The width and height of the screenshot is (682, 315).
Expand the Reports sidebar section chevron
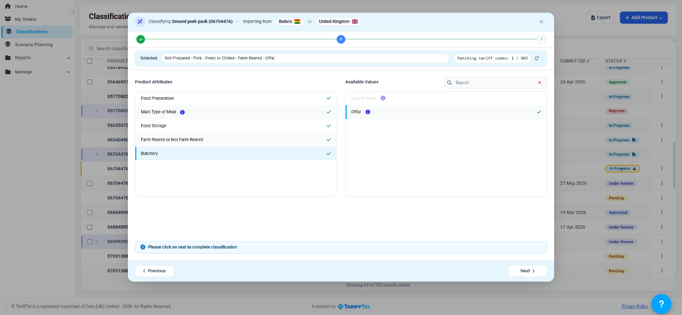(x=68, y=58)
